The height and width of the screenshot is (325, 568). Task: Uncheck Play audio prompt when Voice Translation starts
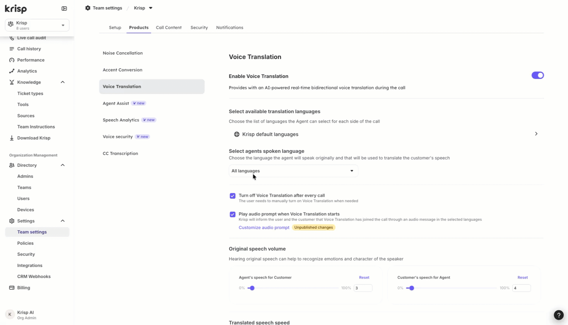coord(233,214)
